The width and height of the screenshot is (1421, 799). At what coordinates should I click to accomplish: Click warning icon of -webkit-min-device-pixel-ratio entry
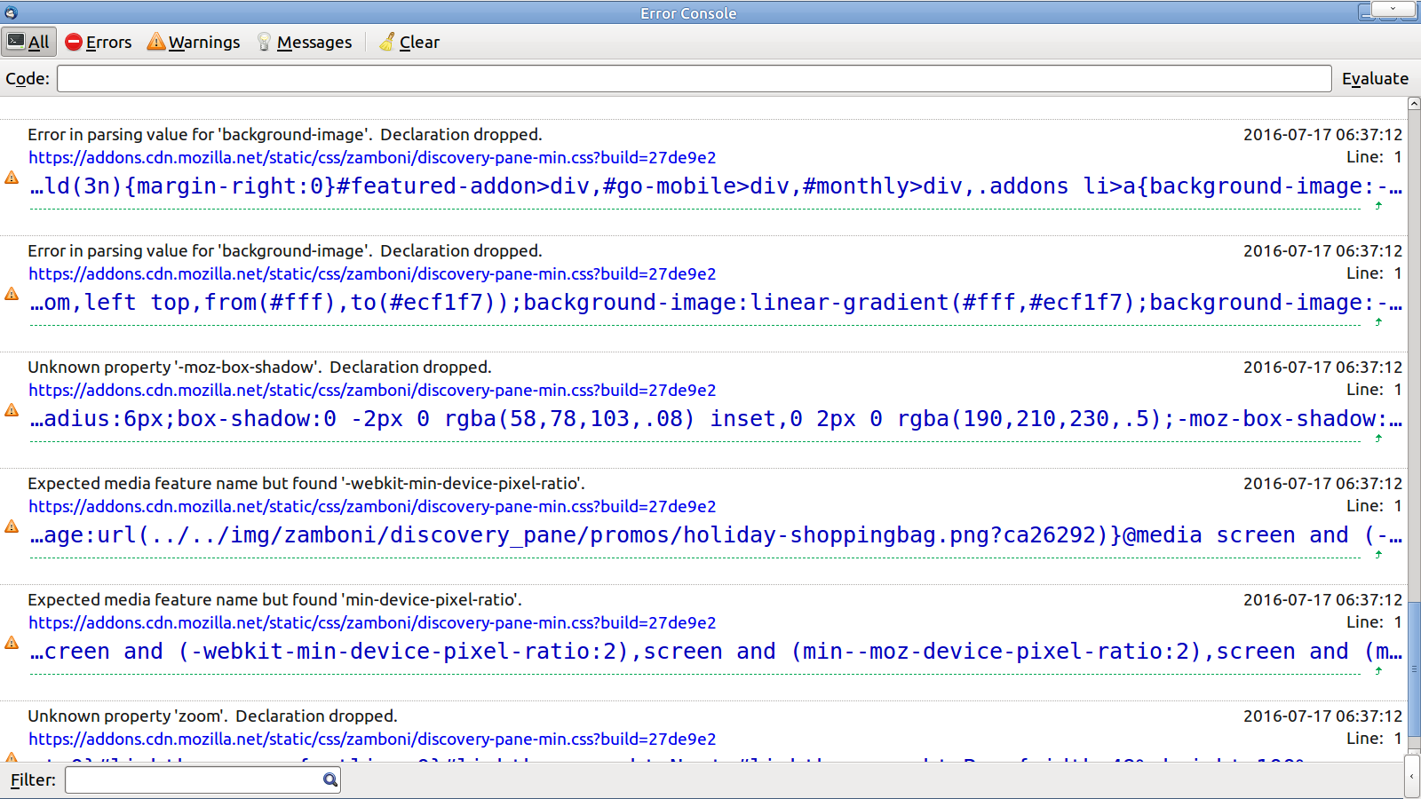pyautogui.click(x=12, y=526)
